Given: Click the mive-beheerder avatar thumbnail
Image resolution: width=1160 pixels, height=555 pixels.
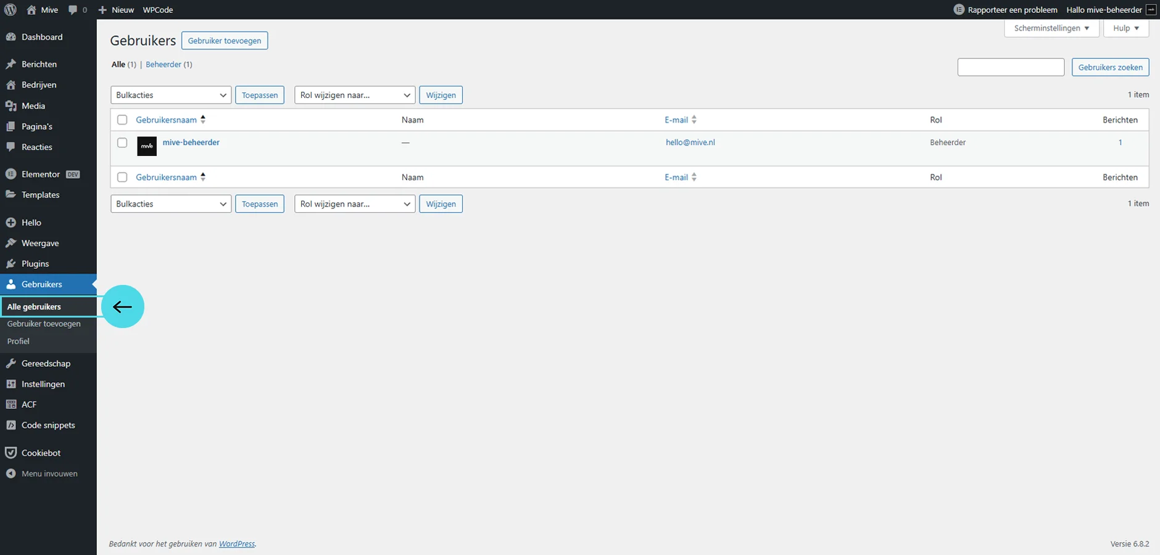Looking at the screenshot, I should click(147, 146).
